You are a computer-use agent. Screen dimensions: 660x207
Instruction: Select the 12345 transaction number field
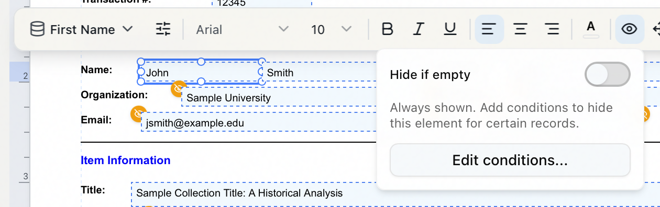pyautogui.click(x=261, y=3)
